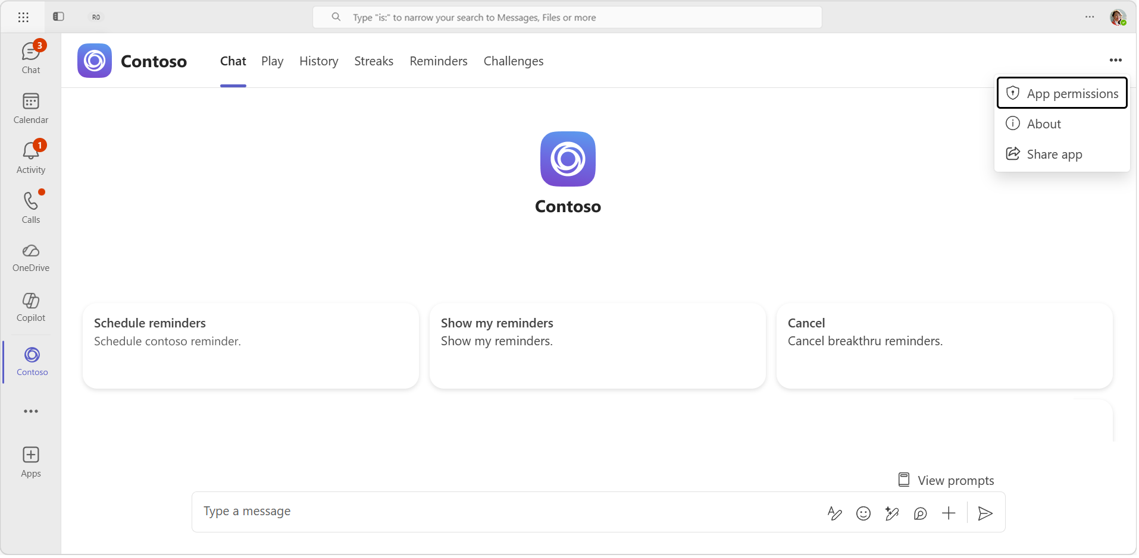1139x558 pixels.
Task: Open the Calls section
Action: (30, 207)
